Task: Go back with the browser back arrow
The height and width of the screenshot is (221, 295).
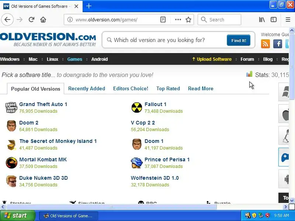Action: tap(7, 20)
